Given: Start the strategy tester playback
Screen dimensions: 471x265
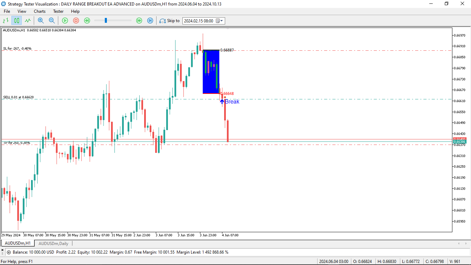Looking at the screenshot, I should point(65,21).
